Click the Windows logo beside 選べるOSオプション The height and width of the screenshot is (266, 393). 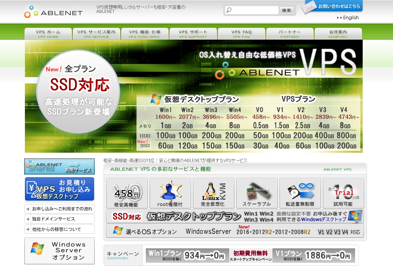[x=118, y=231]
